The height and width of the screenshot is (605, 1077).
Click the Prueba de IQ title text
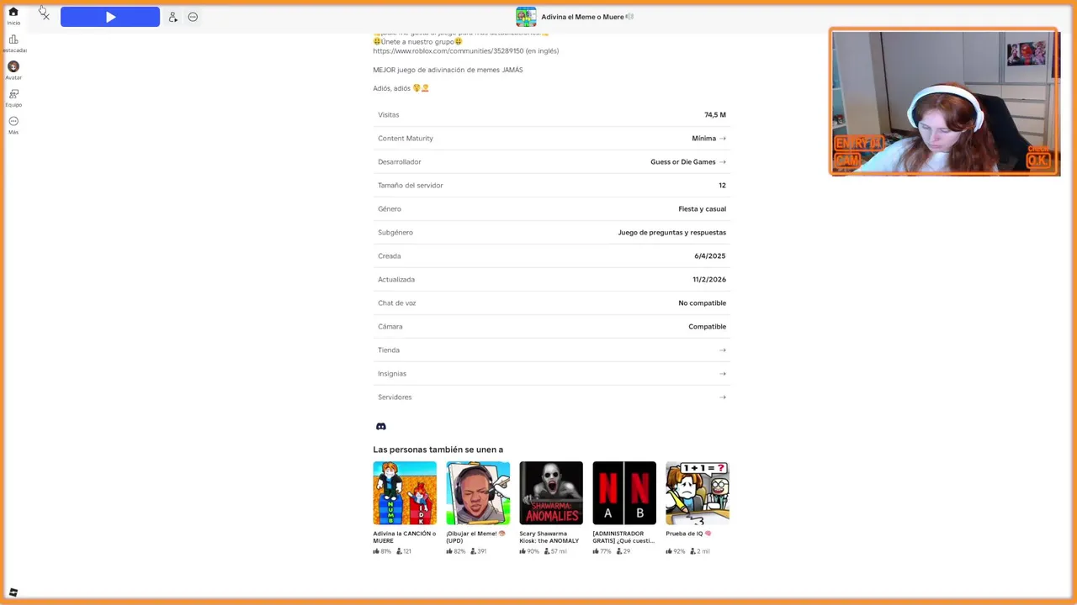tap(688, 534)
